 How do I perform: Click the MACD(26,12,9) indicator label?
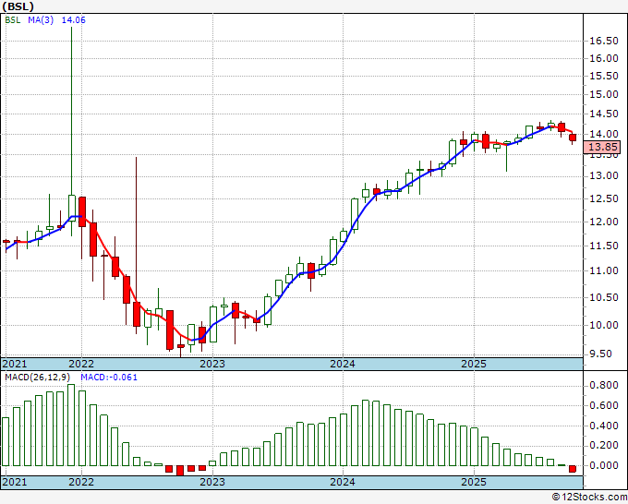point(37,378)
